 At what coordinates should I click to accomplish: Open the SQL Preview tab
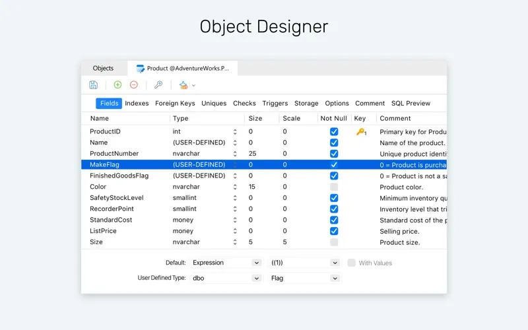point(411,104)
